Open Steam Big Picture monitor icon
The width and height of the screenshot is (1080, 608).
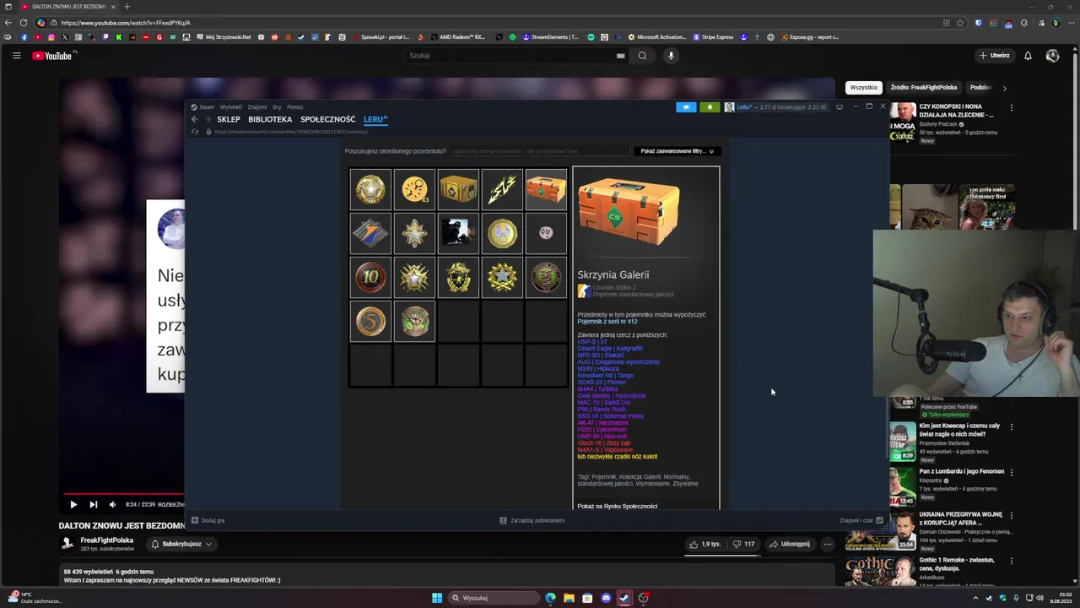click(839, 107)
